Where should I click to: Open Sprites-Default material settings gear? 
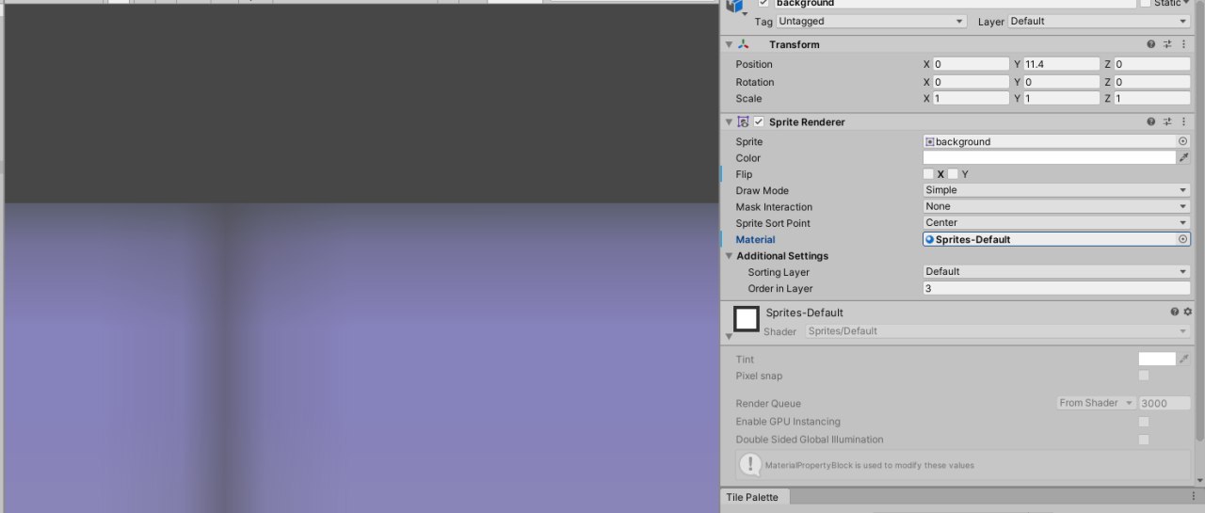click(x=1187, y=312)
